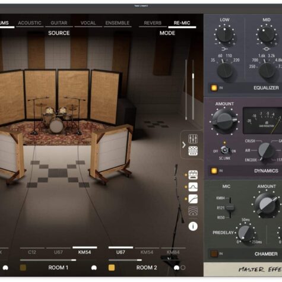The image size is (282, 282).
Task: Click the Room 1 level slider handle
Action: (x=74, y=260)
